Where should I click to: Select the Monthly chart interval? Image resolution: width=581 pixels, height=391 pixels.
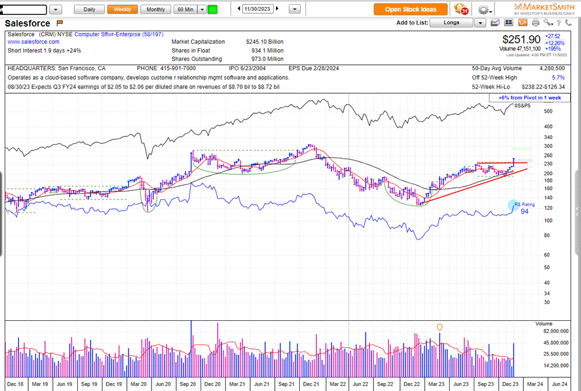pos(156,9)
